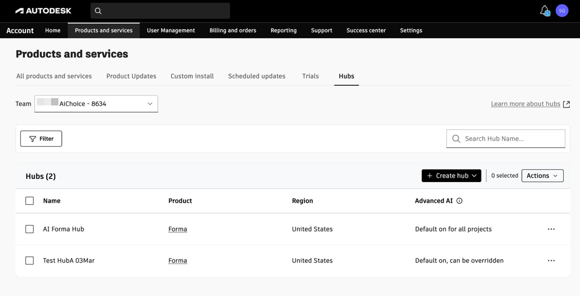580x296 pixels.
Task: Open Forma link for Test HubA 03Mar
Action: [178, 261]
